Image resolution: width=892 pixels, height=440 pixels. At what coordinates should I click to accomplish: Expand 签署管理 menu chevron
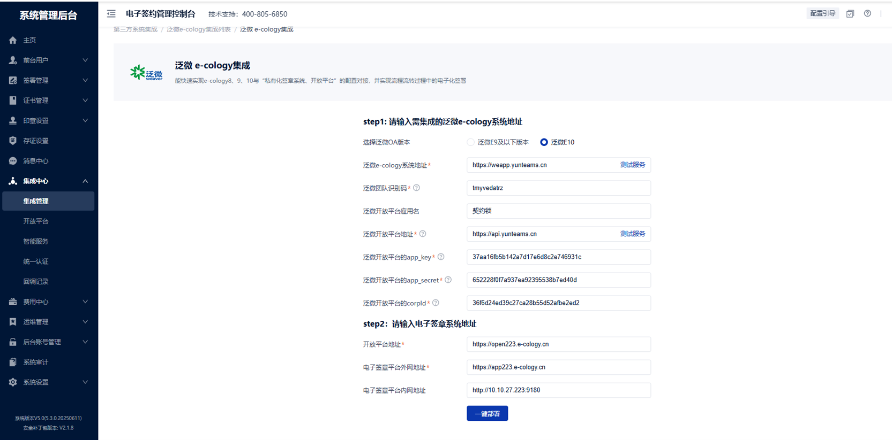[85, 80]
